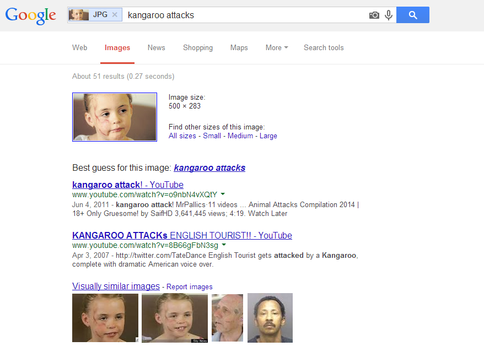Click the JPG uploaded image chip thumbnail
This screenshot has width=484, height=357.
coord(79,15)
